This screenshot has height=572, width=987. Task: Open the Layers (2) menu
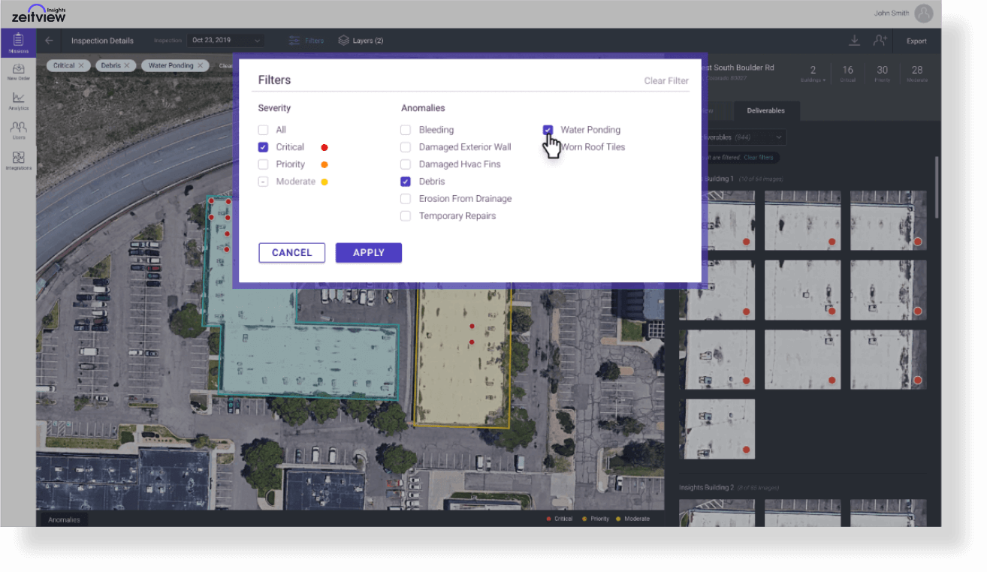(360, 41)
